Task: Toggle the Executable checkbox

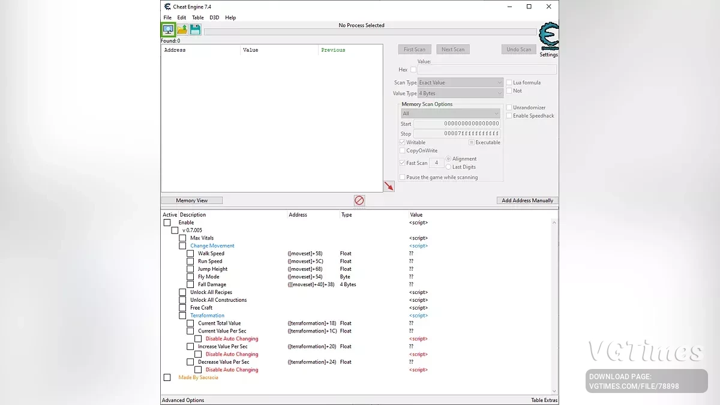Action: (472, 142)
